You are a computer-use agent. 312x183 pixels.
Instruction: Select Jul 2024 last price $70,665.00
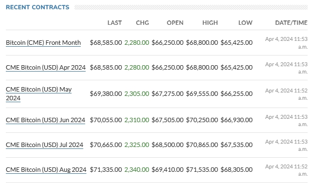[106, 145]
